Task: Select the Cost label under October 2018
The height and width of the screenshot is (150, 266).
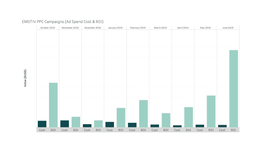Action: coord(42,130)
